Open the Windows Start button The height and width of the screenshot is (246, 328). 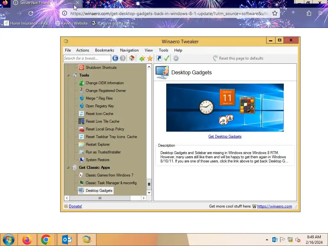coord(9,240)
